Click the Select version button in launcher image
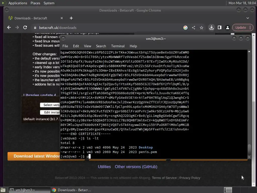This screenshot has width=257, height=193. (50, 105)
